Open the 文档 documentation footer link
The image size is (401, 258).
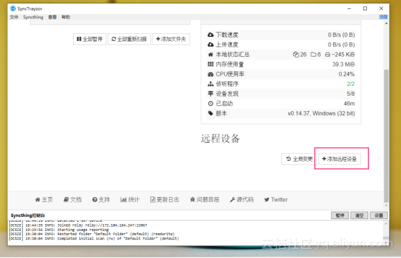coord(72,200)
